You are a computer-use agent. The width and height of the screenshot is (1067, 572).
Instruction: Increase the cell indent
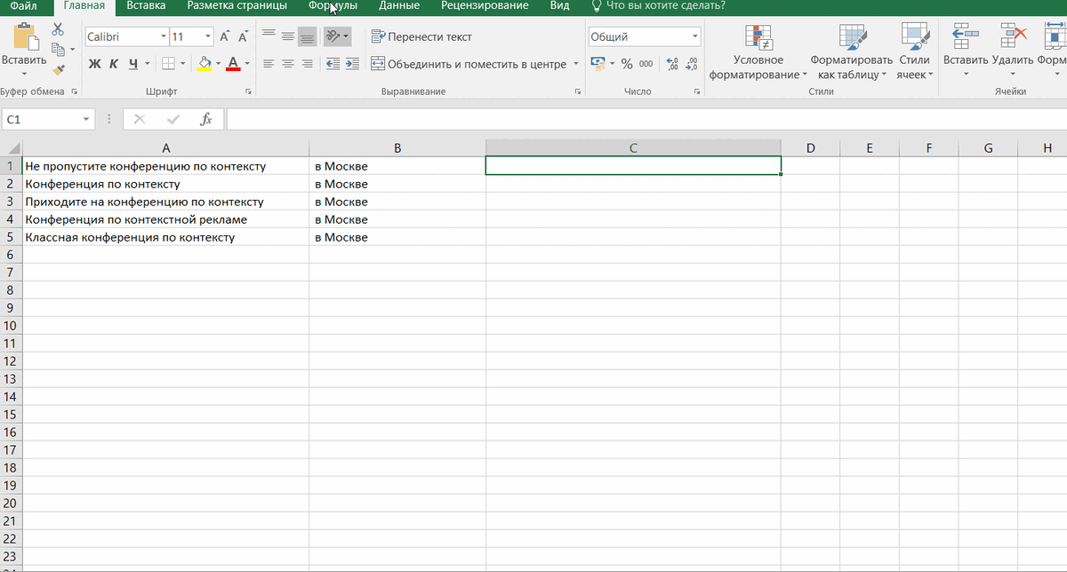(352, 64)
